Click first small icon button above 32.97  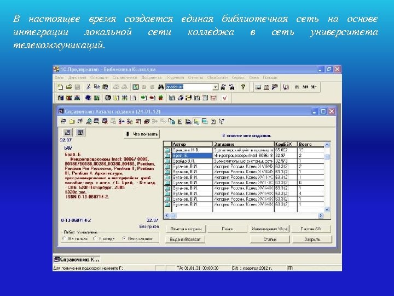pyautogui.click(x=67, y=132)
